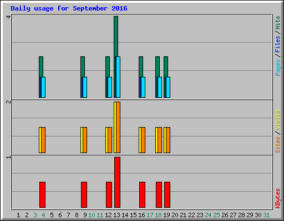Click the 'Files' legend label

[x=278, y=44]
